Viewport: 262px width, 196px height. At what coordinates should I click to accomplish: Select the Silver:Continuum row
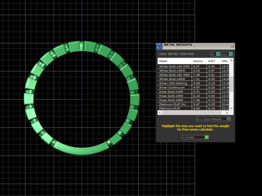193,88
